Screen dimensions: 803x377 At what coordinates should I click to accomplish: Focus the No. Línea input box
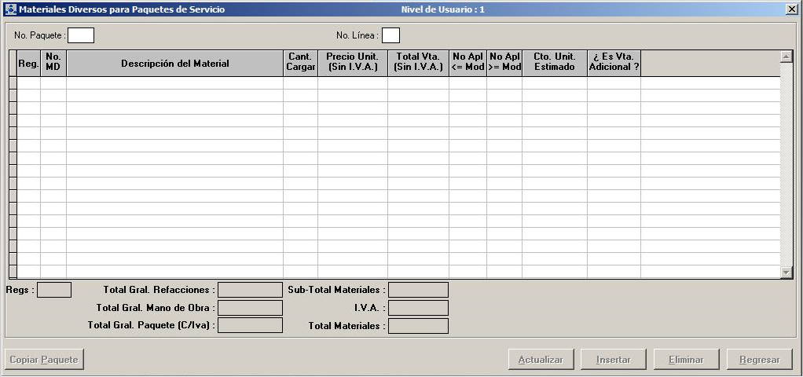pos(390,35)
